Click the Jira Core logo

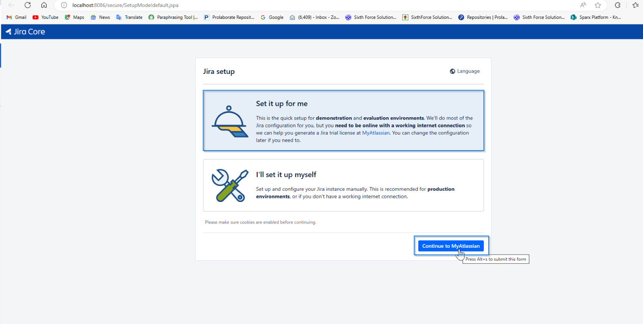click(25, 32)
